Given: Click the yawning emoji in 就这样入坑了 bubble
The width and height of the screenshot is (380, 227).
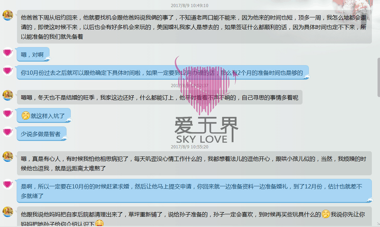Looking at the screenshot, I should (x=25, y=115).
